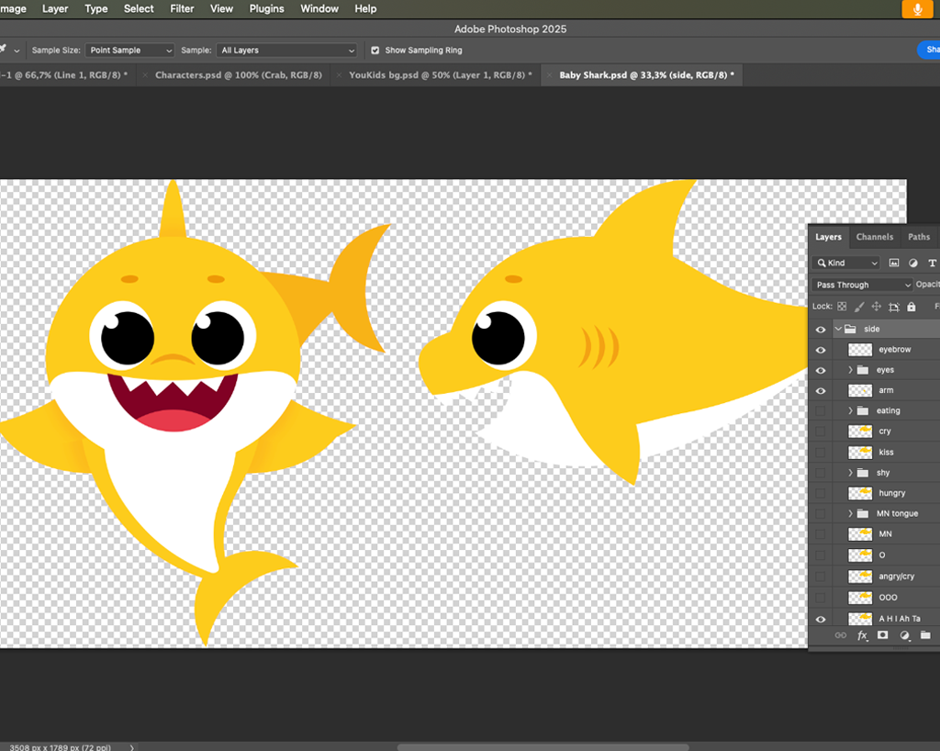This screenshot has width=940, height=751.
Task: Select the Eyedropper sample size icon
Action: (x=5, y=50)
